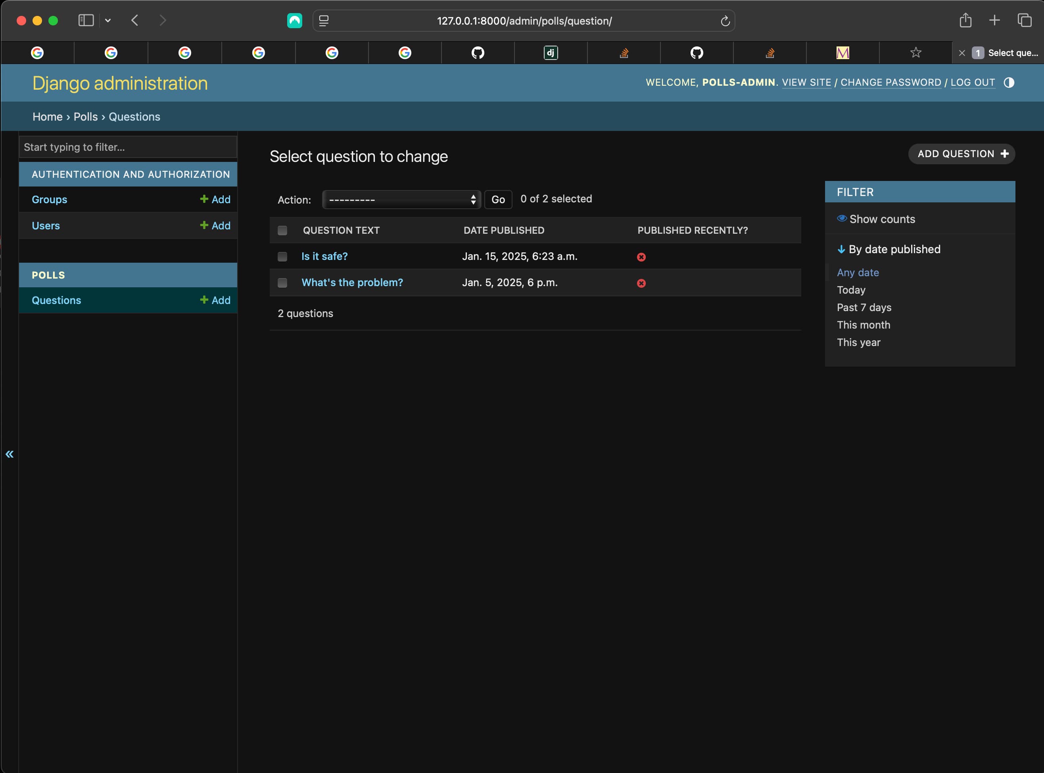Go to Polls breadcrumb
Screen dimensions: 1044x773
pos(86,117)
